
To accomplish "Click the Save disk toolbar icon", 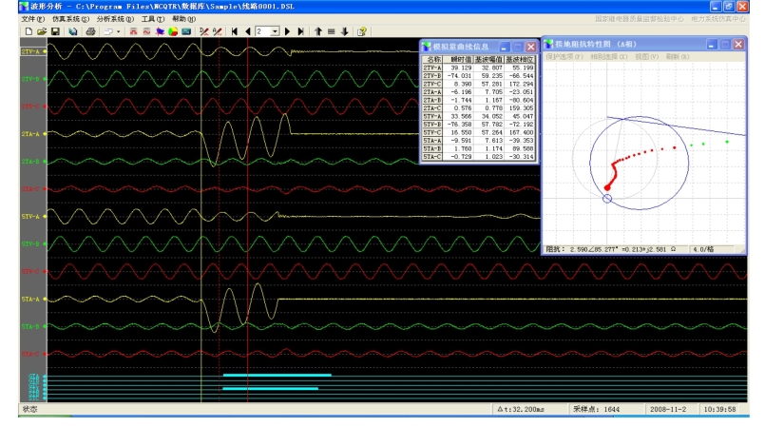I will (x=56, y=31).
